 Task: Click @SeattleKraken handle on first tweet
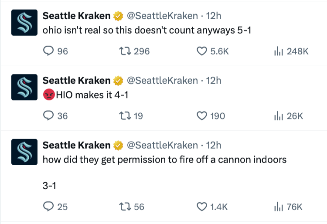point(163,16)
